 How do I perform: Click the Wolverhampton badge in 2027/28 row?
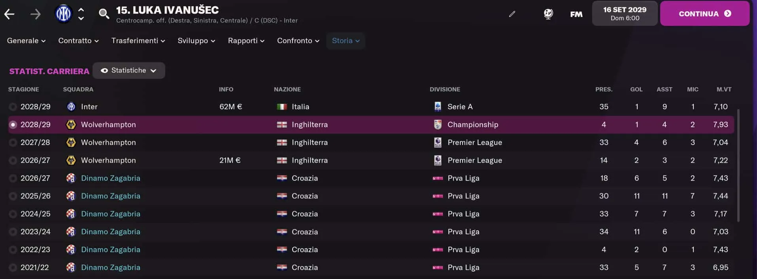(x=71, y=143)
